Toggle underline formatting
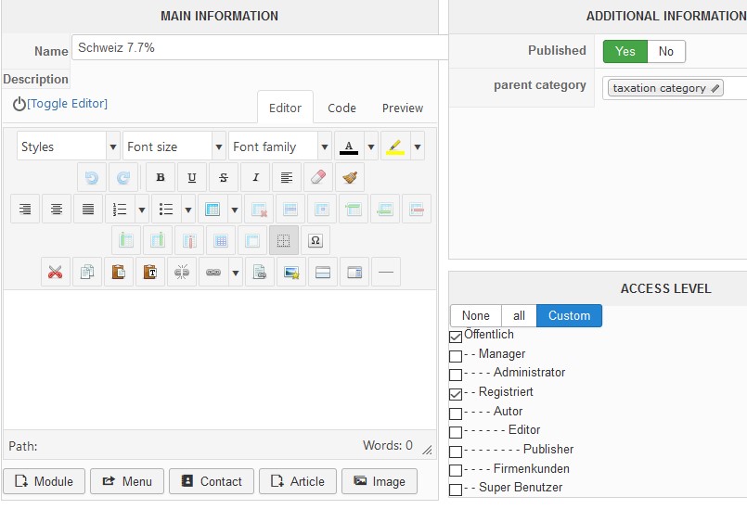747x522 pixels. point(192,177)
